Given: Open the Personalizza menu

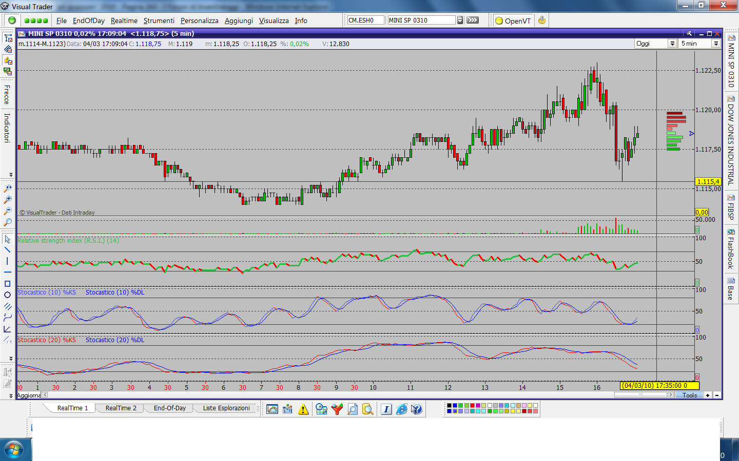Looking at the screenshot, I should click(200, 20).
